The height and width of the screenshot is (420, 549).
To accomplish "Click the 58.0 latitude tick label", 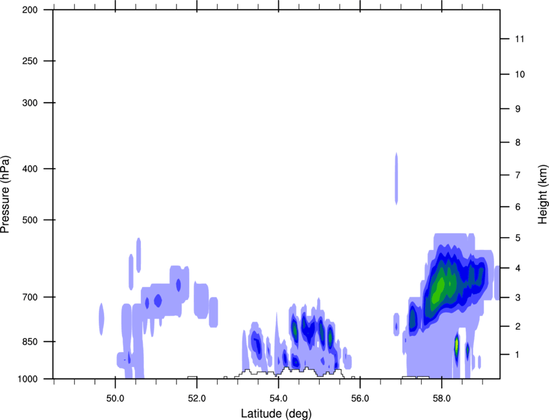I will click(x=442, y=399).
